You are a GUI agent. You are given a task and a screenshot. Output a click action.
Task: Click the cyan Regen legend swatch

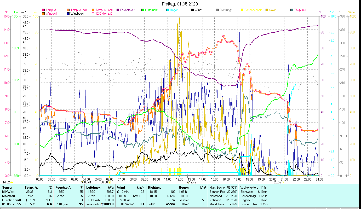167,10
